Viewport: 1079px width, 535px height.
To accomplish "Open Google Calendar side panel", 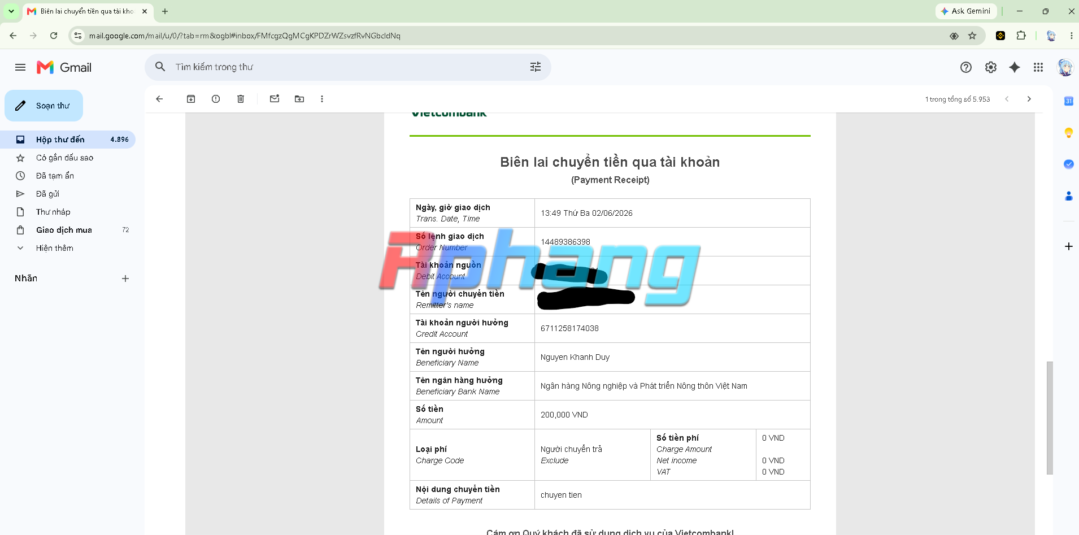I will point(1069,101).
